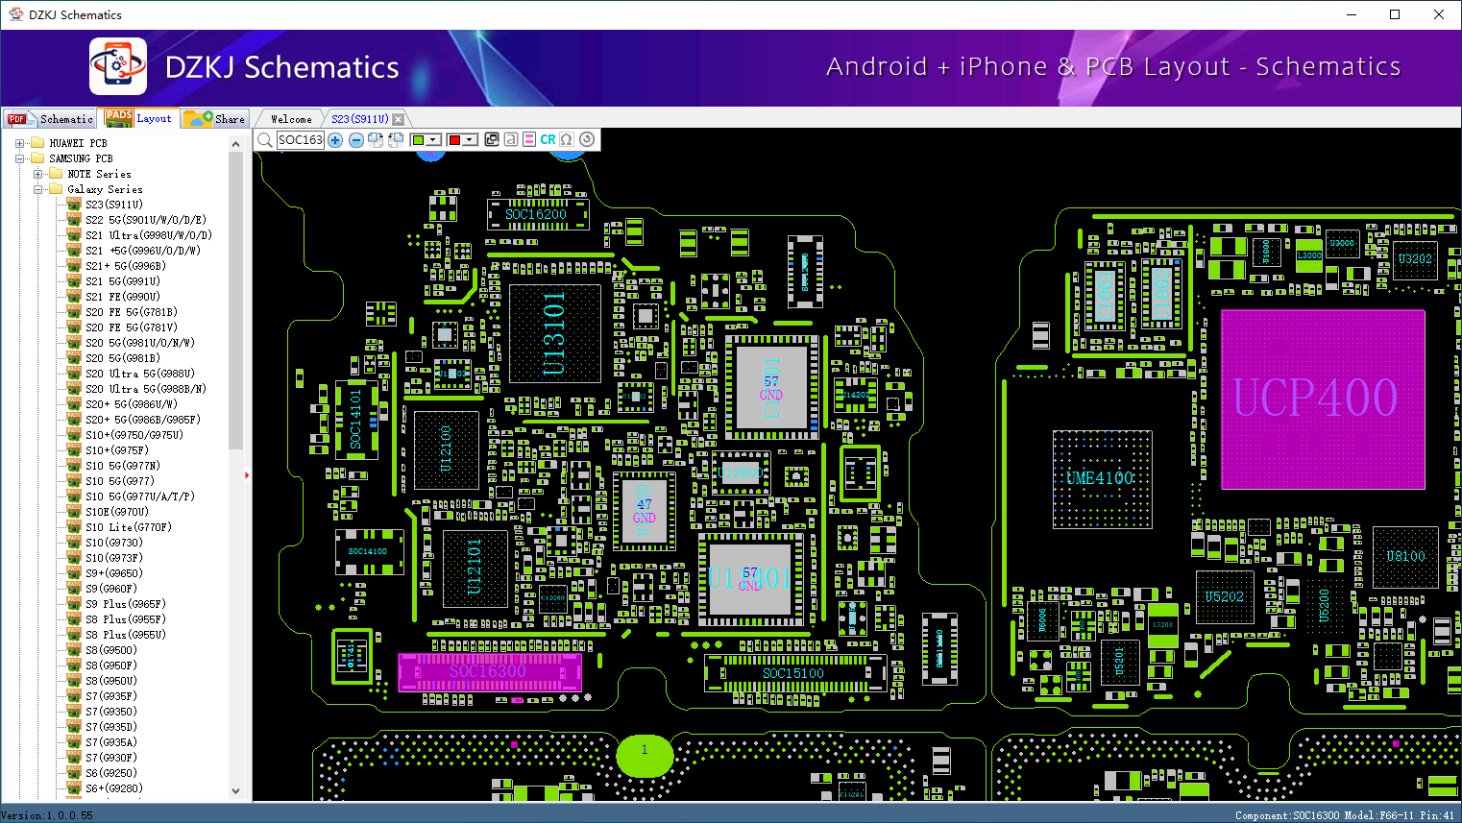Image resolution: width=1462 pixels, height=823 pixels.
Task: Click the cyan CR toolbar icon
Action: point(548,140)
